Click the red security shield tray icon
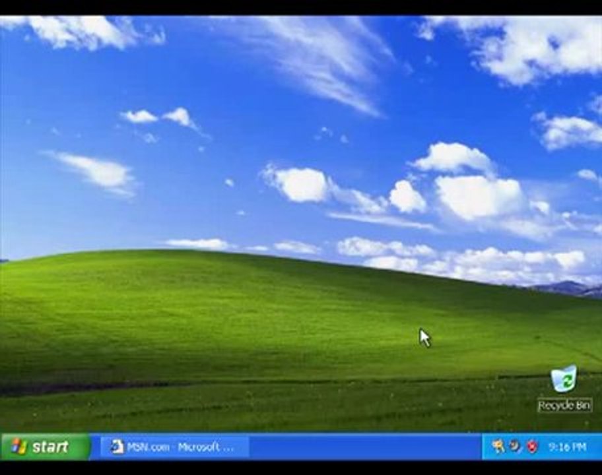The image size is (602, 475). click(x=532, y=447)
